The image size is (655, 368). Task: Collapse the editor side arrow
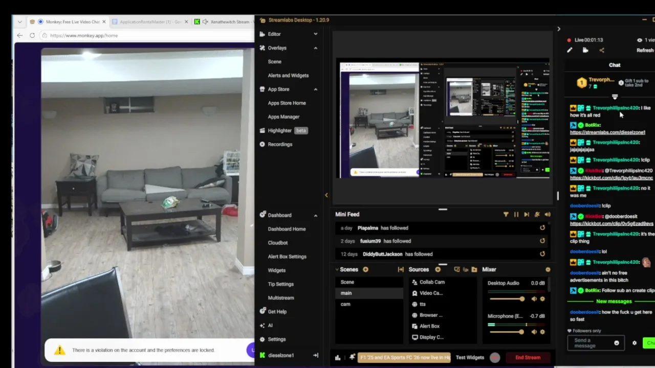(326, 195)
